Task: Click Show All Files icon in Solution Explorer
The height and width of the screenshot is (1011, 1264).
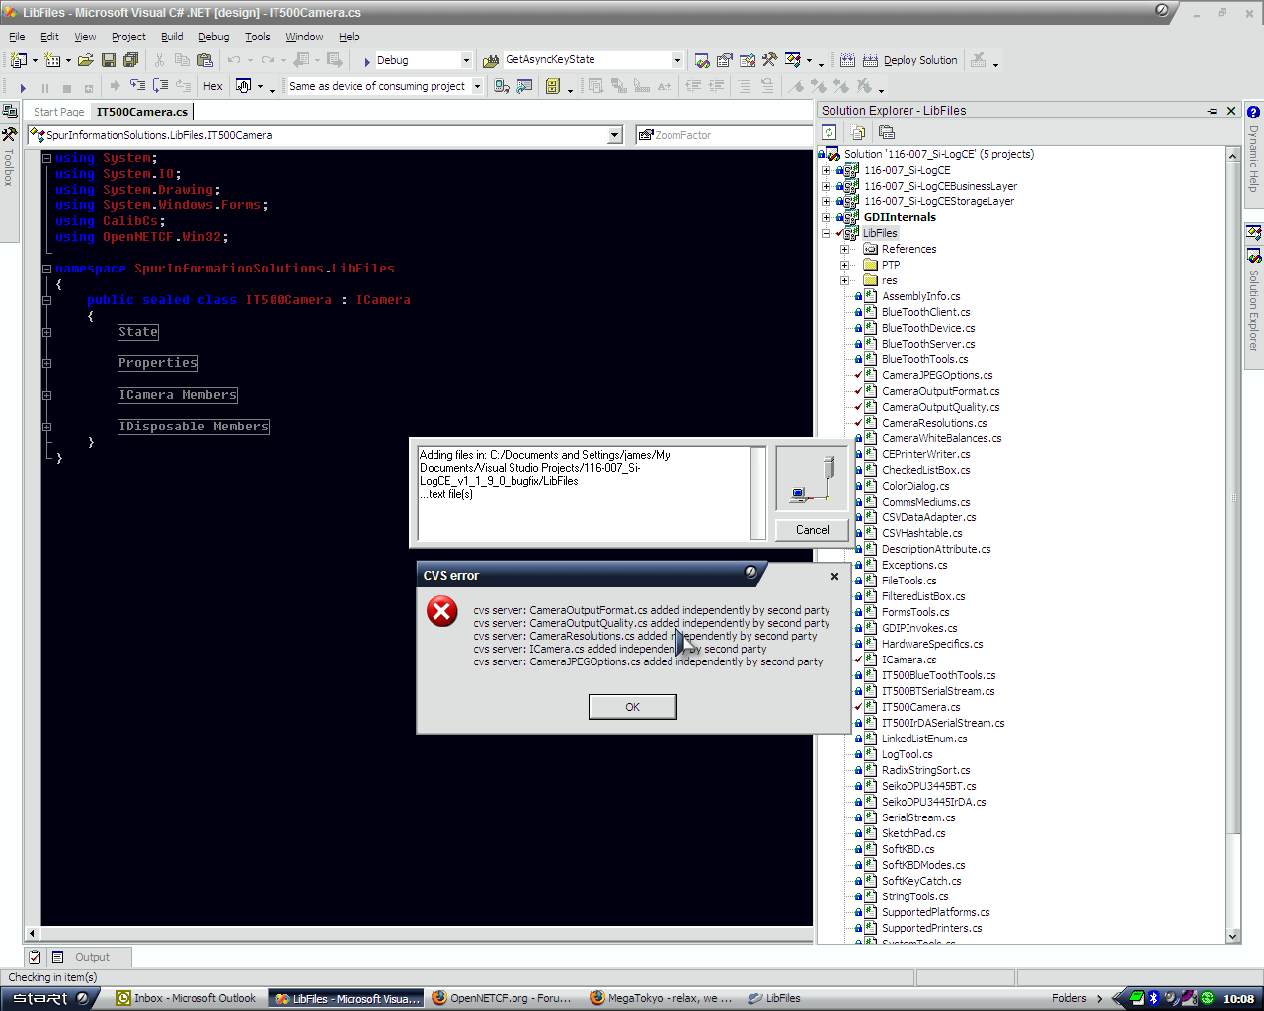Action: coord(857,132)
